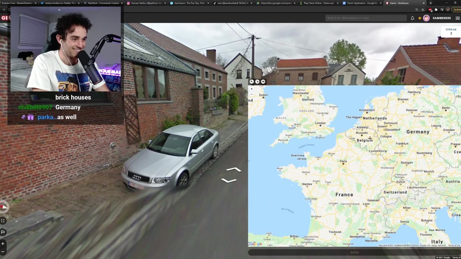The height and width of the screenshot is (259, 461).
Task: Click the browser zoom magnifier icon
Action: tap(417, 10)
